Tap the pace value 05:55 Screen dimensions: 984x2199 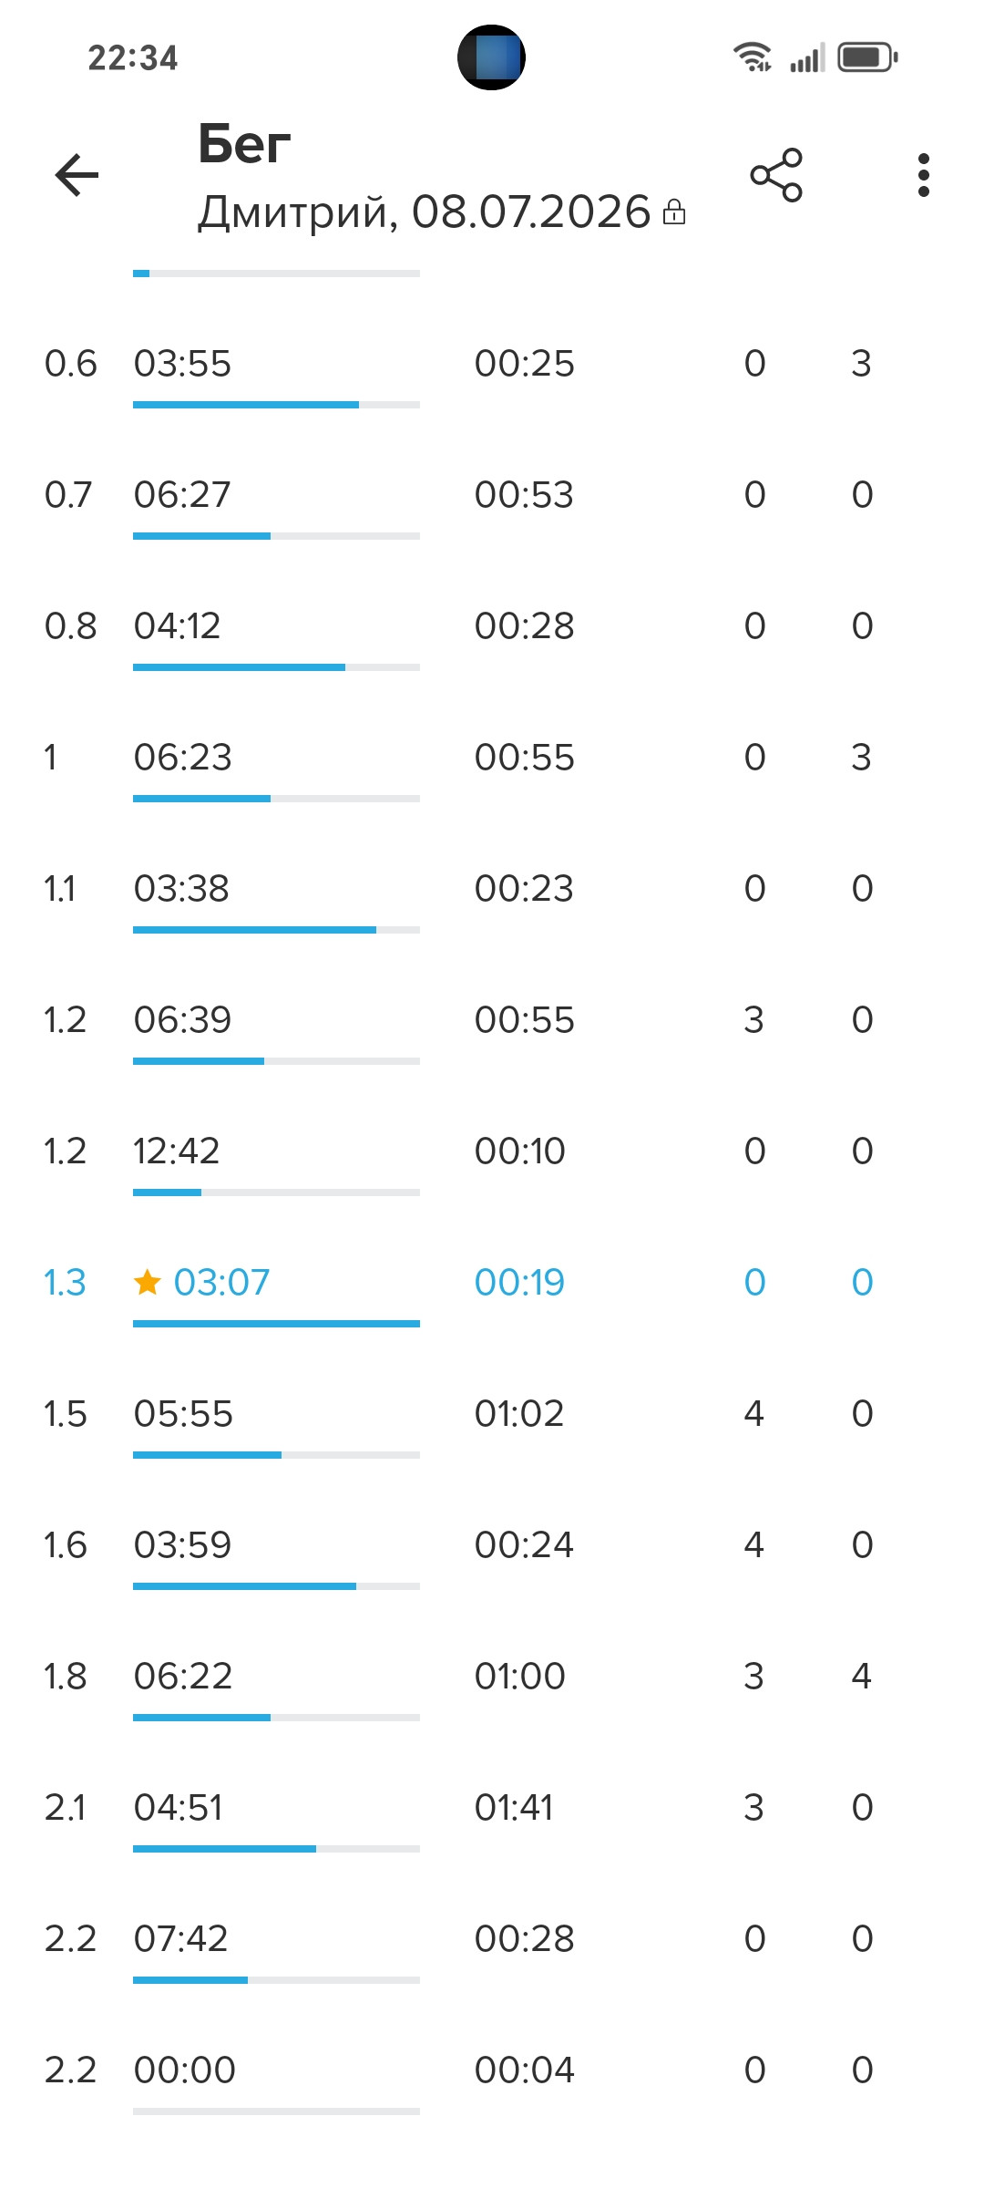183,1414
